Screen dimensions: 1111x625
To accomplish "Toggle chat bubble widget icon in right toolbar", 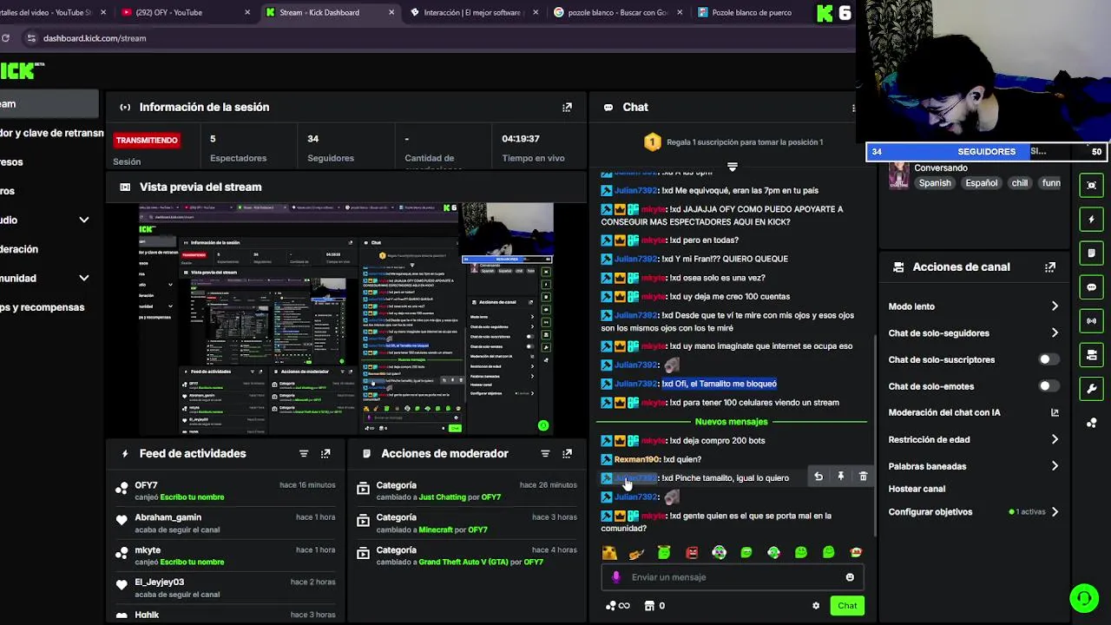I will pyautogui.click(x=1092, y=286).
